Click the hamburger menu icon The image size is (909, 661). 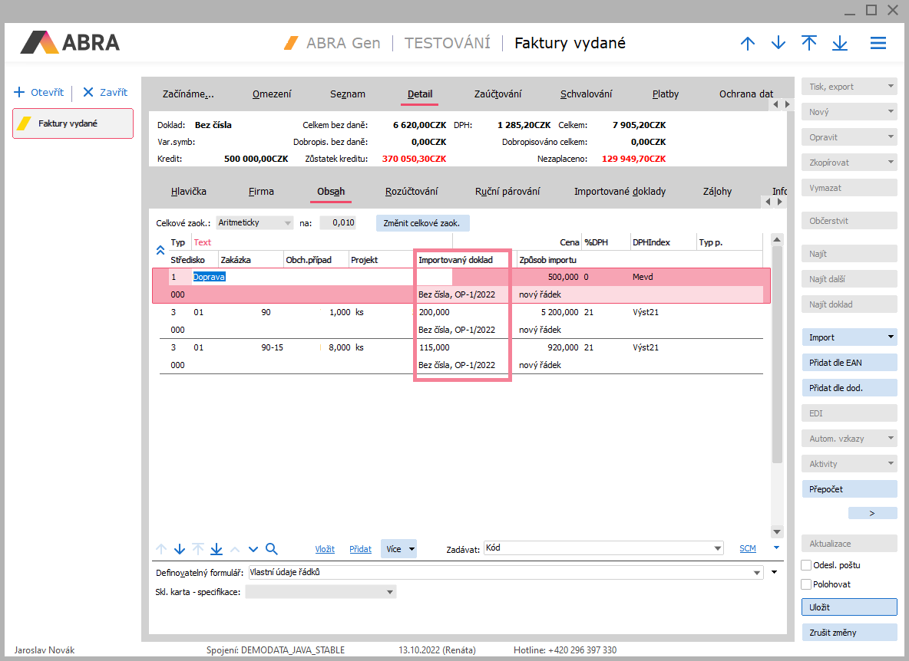878,44
